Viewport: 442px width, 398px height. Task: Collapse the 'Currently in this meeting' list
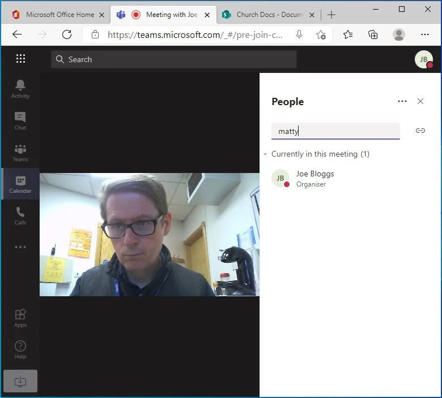coord(265,154)
